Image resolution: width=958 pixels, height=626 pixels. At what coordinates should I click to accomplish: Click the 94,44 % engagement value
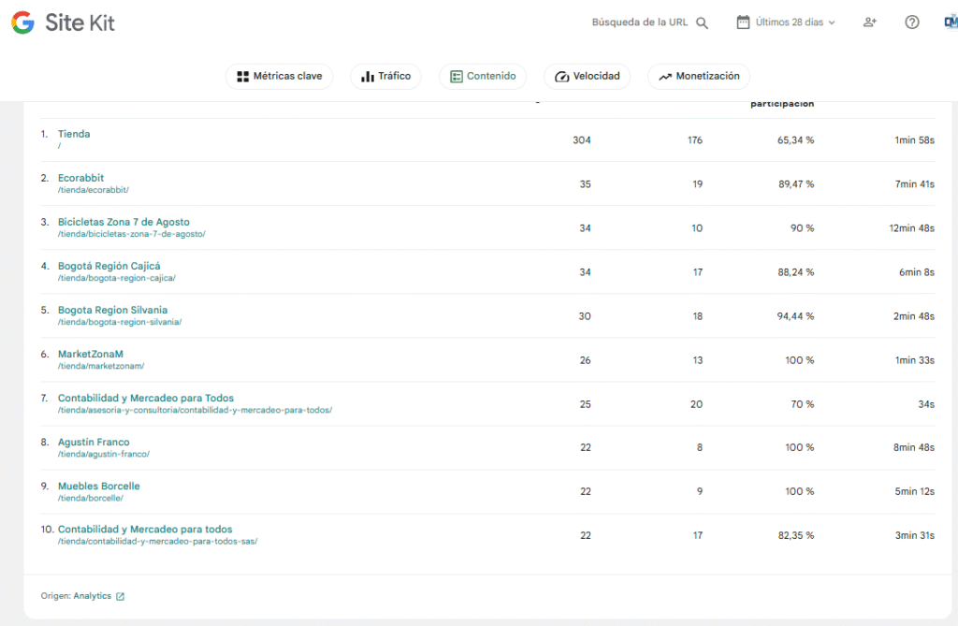pos(795,316)
